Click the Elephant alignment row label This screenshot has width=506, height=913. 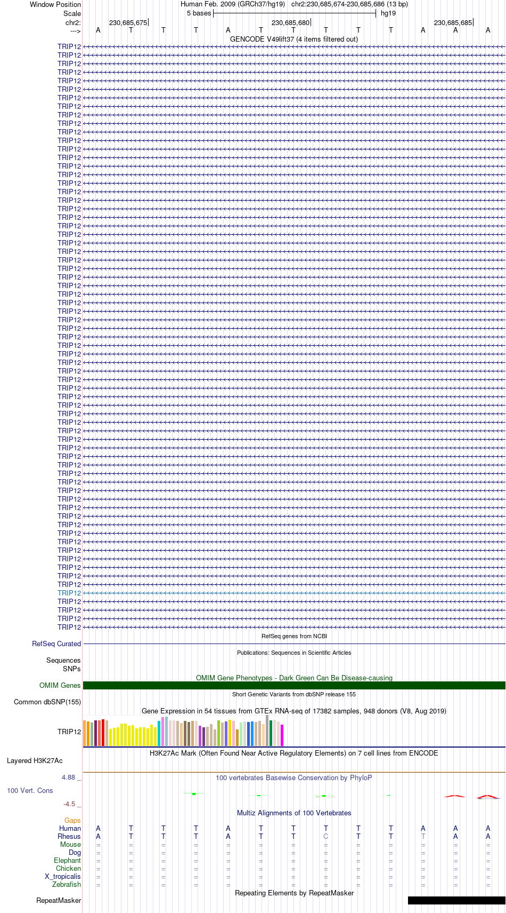[67, 860]
